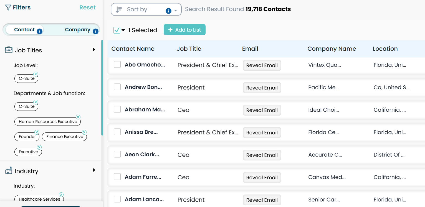Click the Job Titles briefcase icon

9,50
